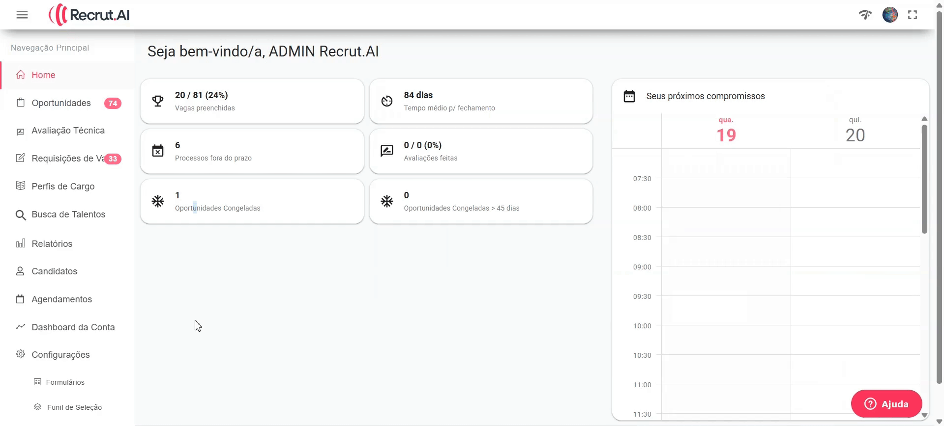Click the calendar's vertical scrollbar

click(x=924, y=179)
